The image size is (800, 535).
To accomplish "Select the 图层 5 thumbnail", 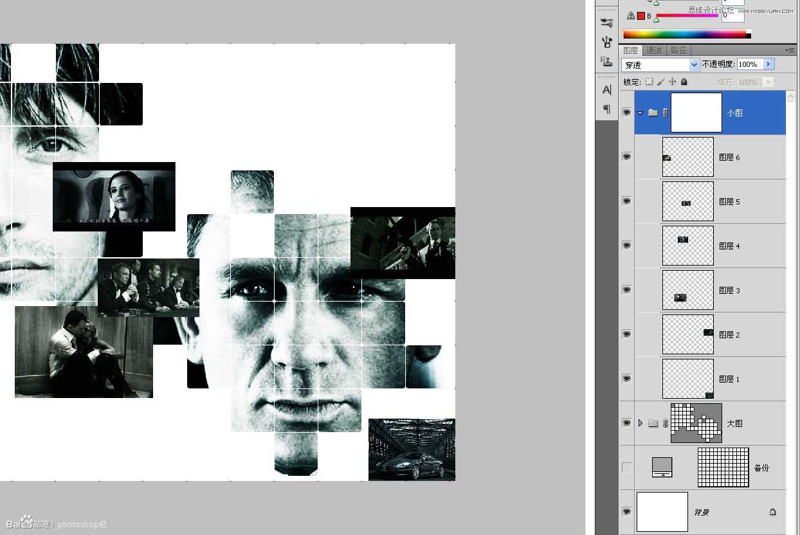I will (x=688, y=201).
